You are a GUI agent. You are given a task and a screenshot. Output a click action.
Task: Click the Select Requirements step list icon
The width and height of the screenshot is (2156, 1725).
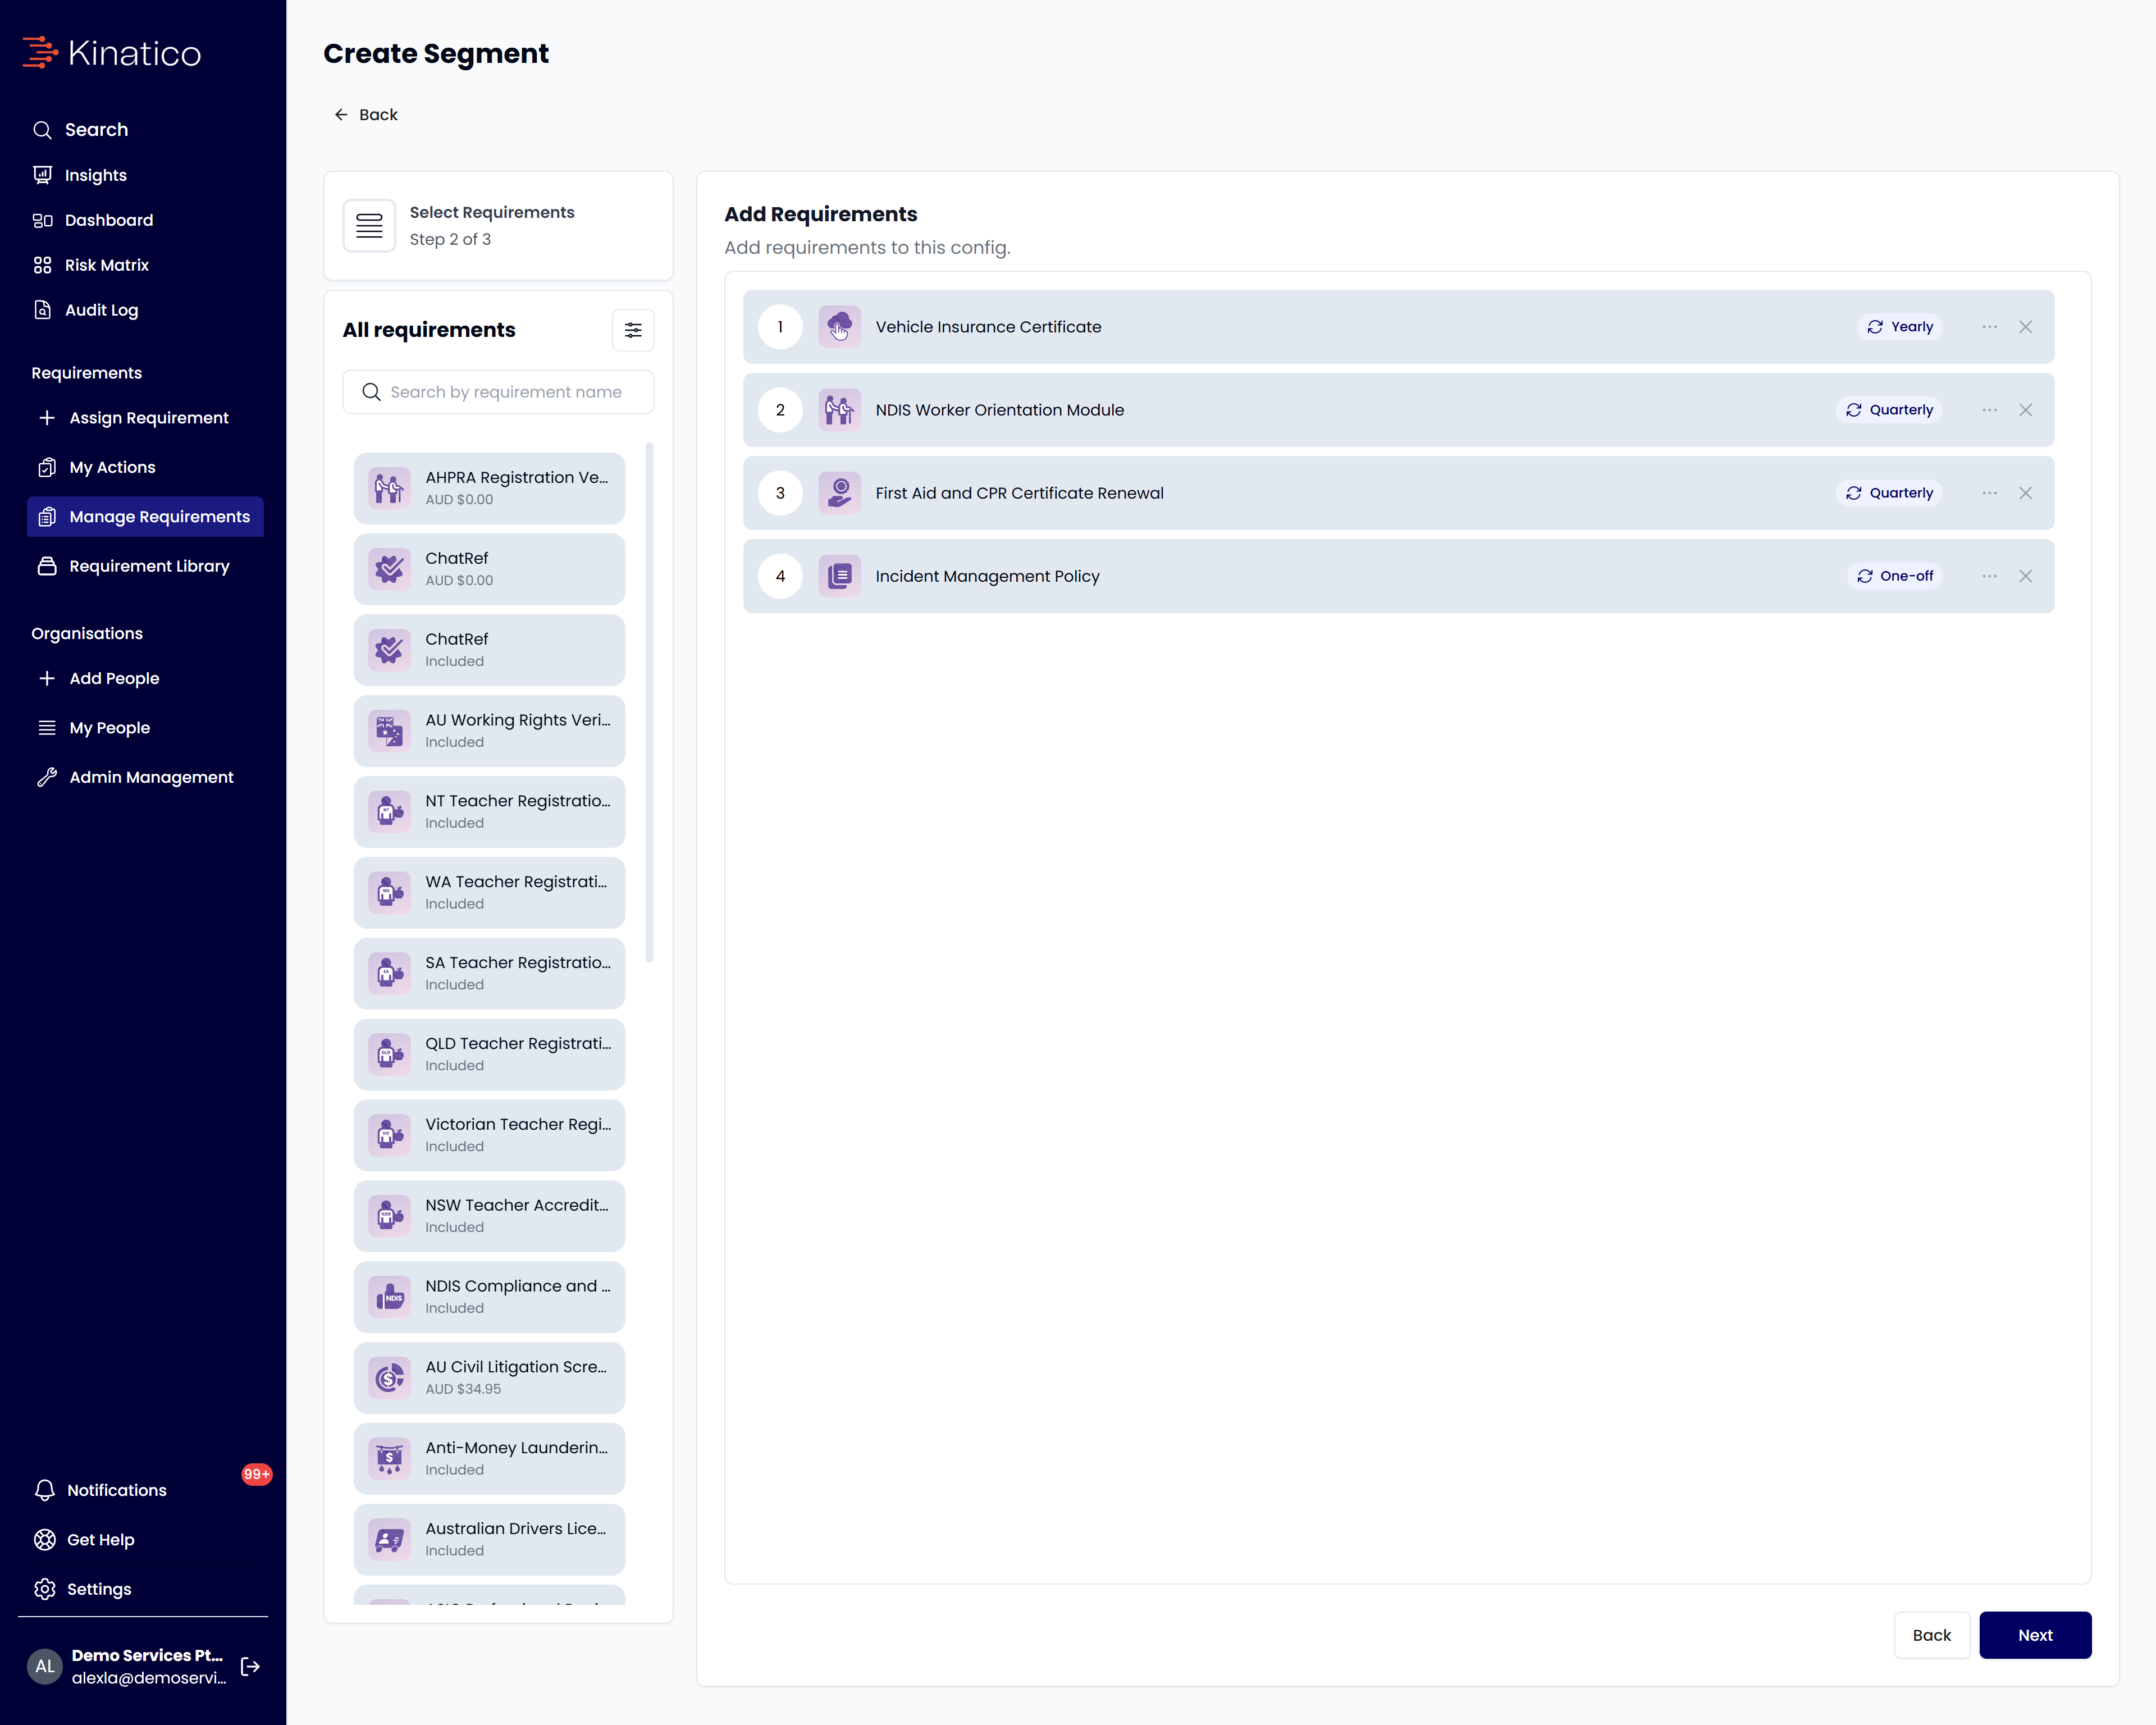coord(369,226)
